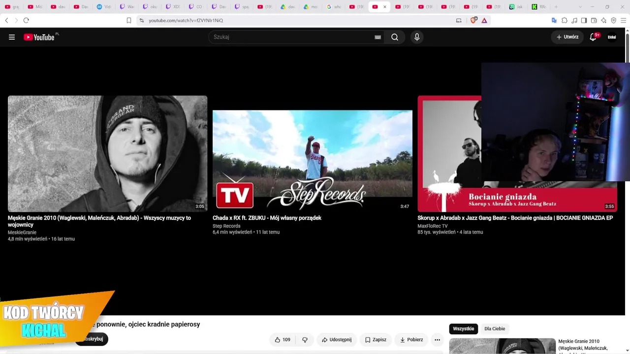630x354 pixels.
Task: Open Leo AI sparkle icon
Action: pyautogui.click(x=604, y=20)
